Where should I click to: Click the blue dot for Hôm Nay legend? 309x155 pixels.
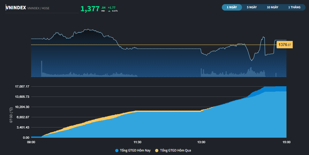pos(117,150)
